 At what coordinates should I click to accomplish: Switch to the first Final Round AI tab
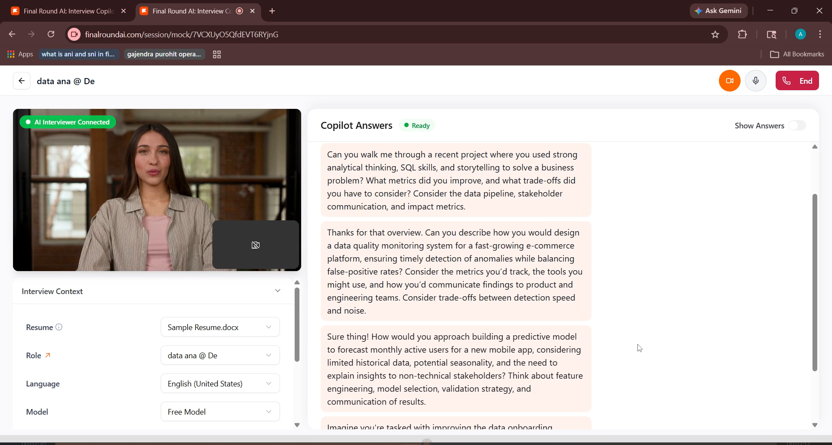(68, 11)
